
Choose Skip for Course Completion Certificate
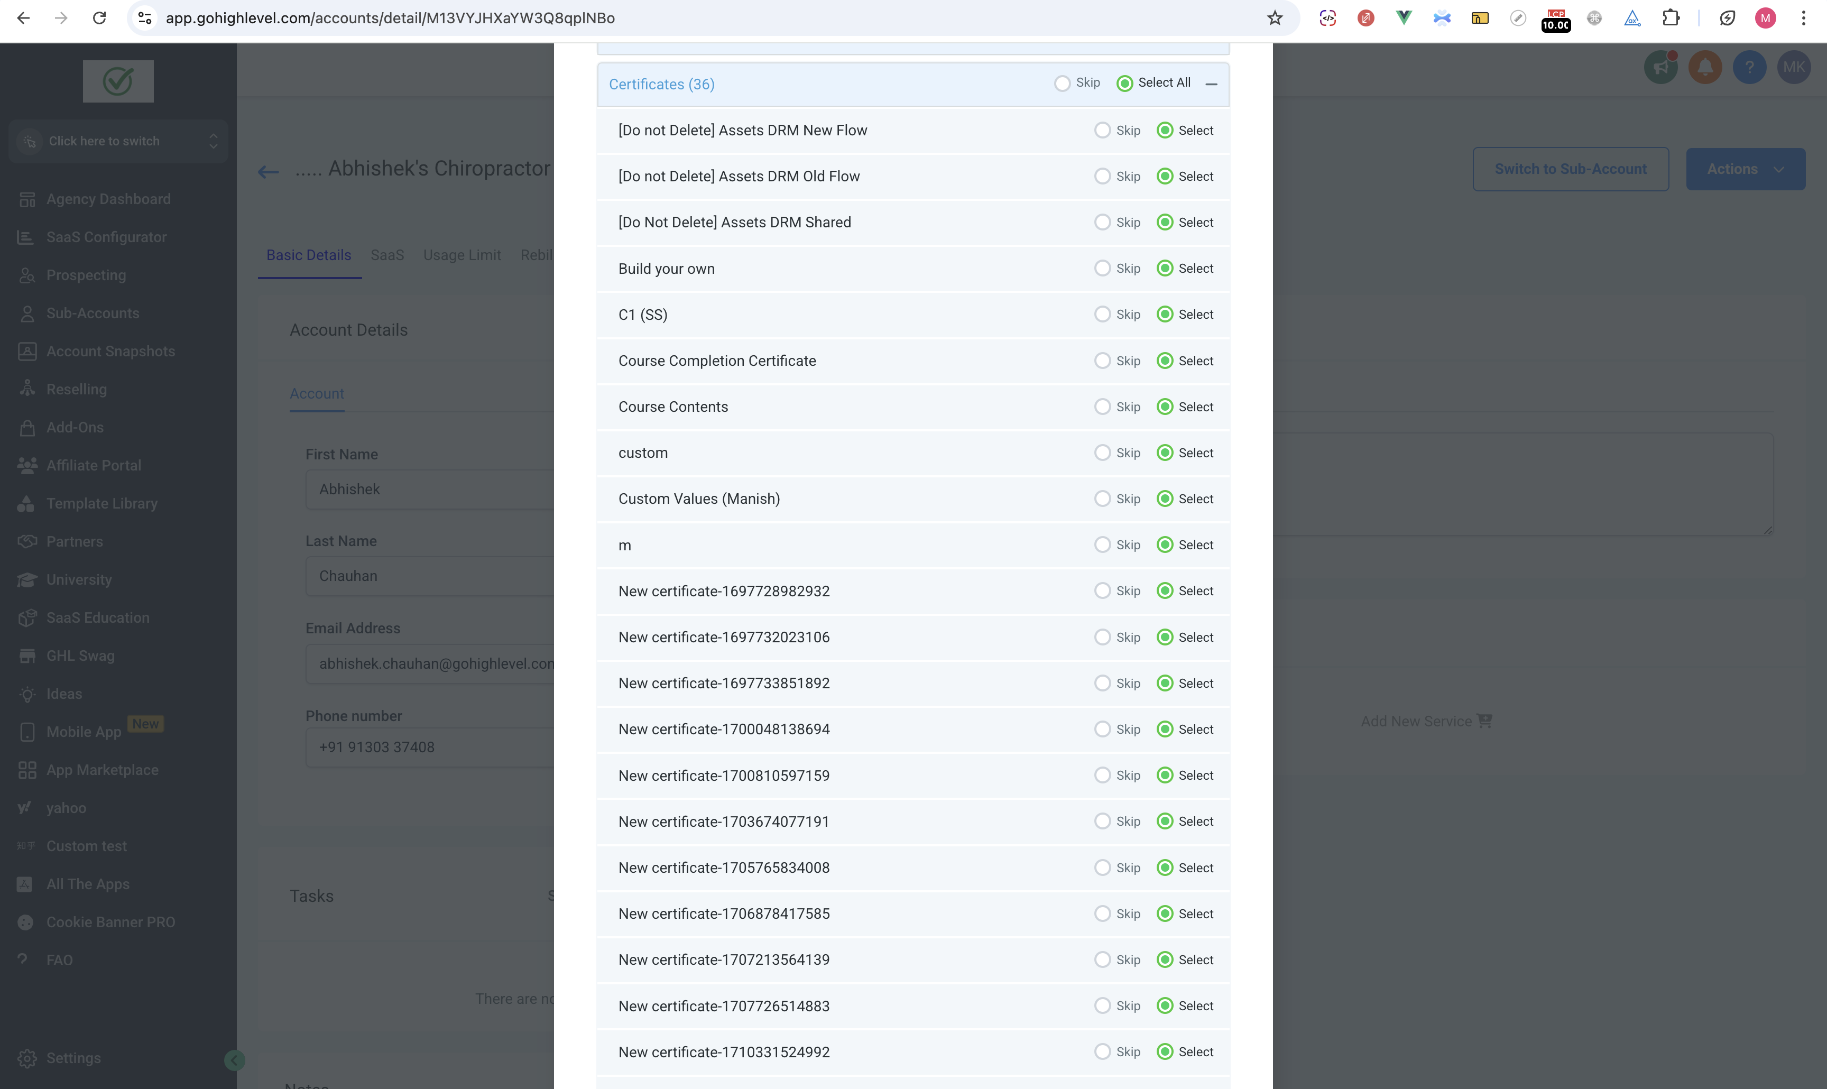tap(1102, 361)
